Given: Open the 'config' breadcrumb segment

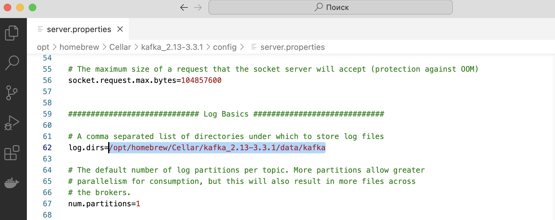Looking at the screenshot, I should tap(225, 47).
